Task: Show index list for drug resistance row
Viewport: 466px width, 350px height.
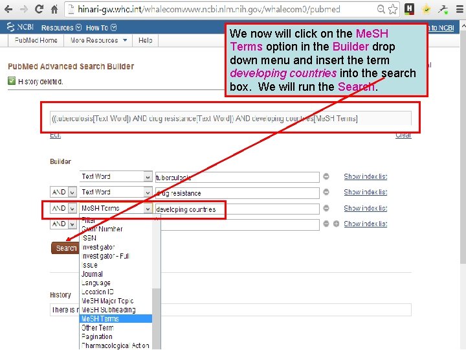Action: (x=366, y=192)
